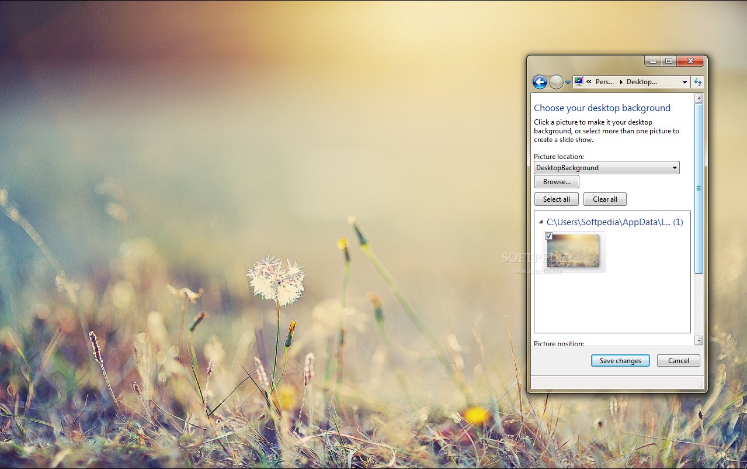Click the address bar computer icon
Viewport: 747px width, 469px height.
pyautogui.click(x=579, y=82)
